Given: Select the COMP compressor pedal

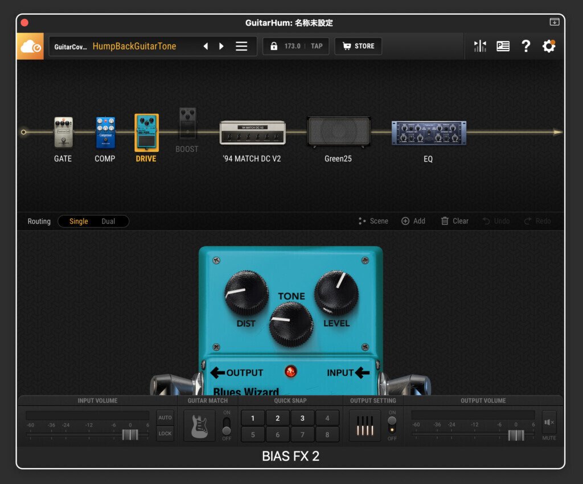Looking at the screenshot, I should click(105, 132).
